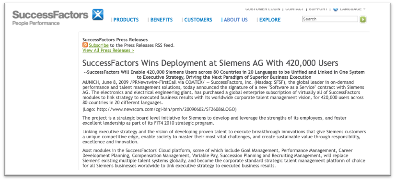
Task: Click the globe language icon
Action: (335, 9)
